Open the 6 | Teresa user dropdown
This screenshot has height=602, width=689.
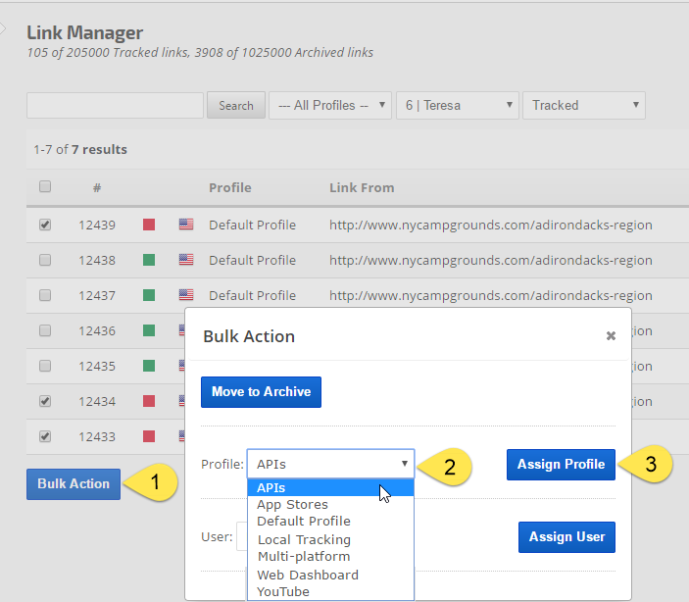click(458, 106)
